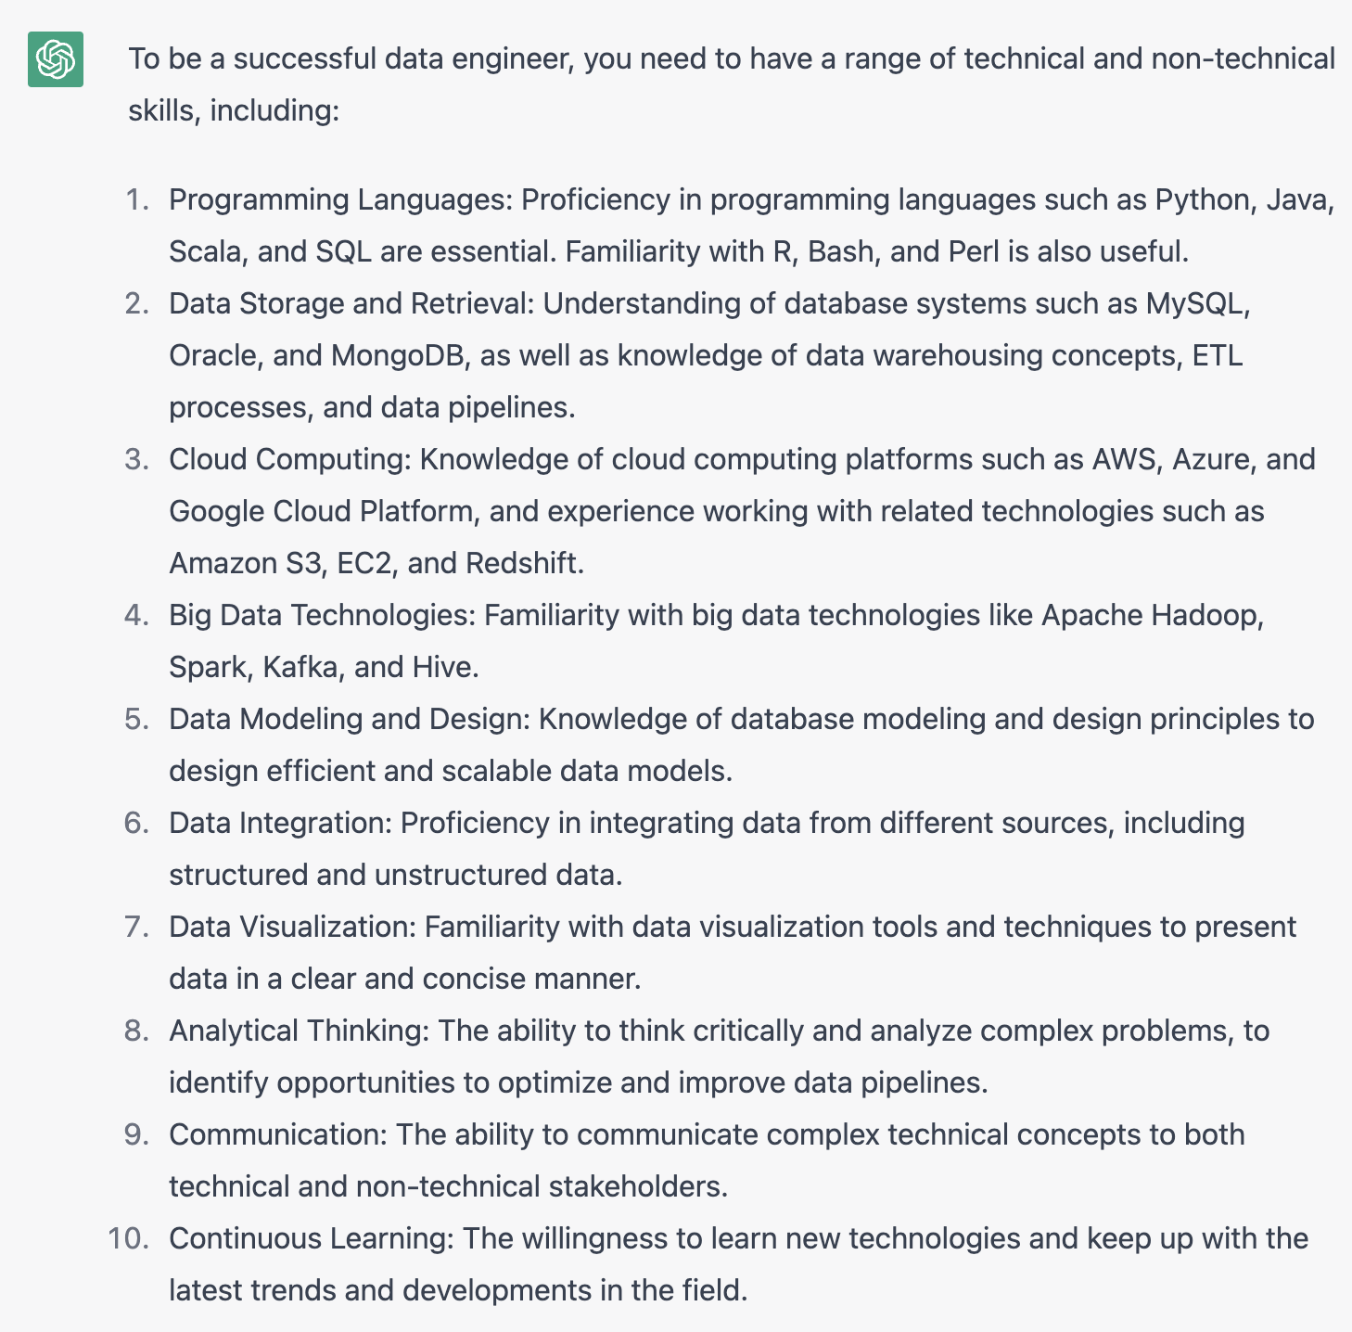This screenshot has height=1332, width=1352.
Task: Click the list number 1 marker
Action: tap(137, 199)
